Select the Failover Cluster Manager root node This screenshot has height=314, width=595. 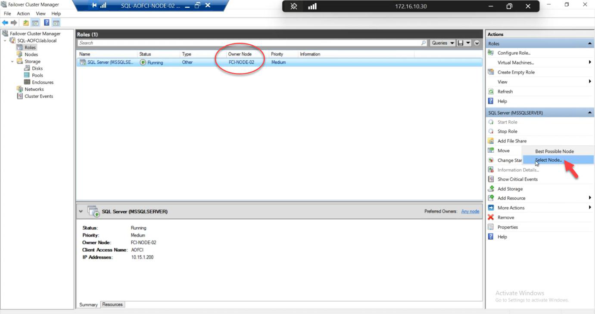click(35, 34)
